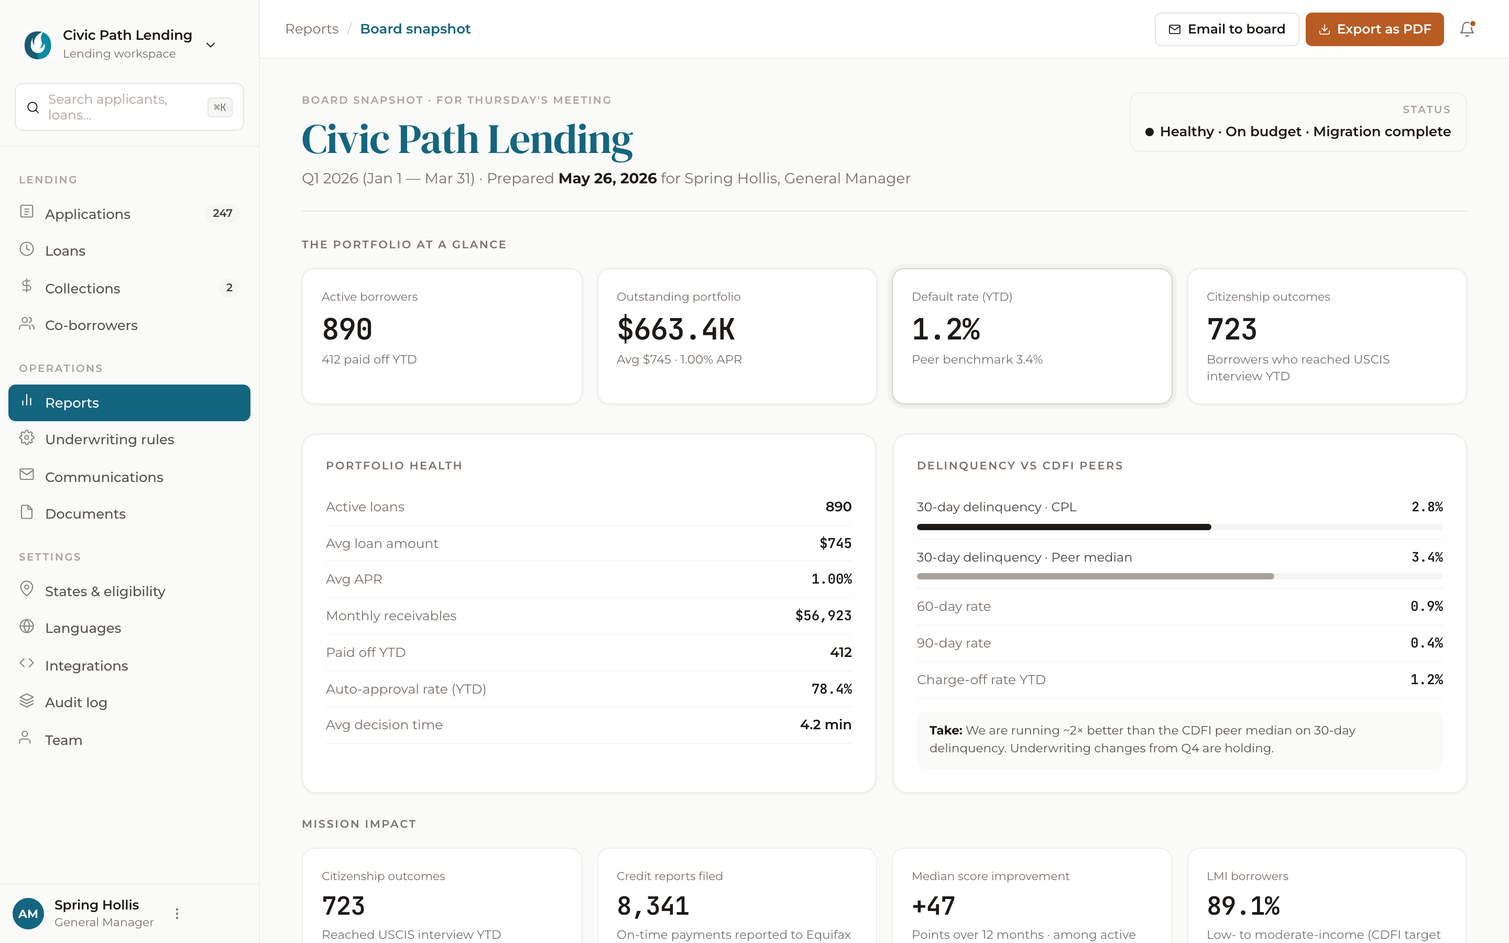
Task: Click the Co-borrowers people icon
Action: [x=27, y=323]
